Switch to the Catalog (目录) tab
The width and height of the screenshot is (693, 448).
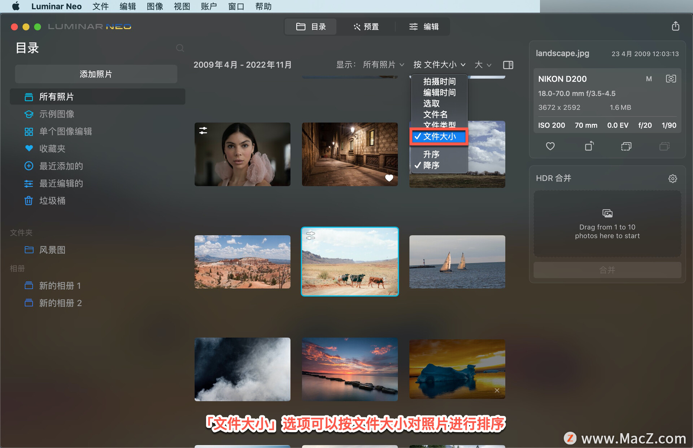pos(311,27)
